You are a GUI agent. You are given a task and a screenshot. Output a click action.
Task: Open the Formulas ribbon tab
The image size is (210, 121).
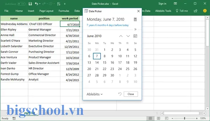click(64, 11)
